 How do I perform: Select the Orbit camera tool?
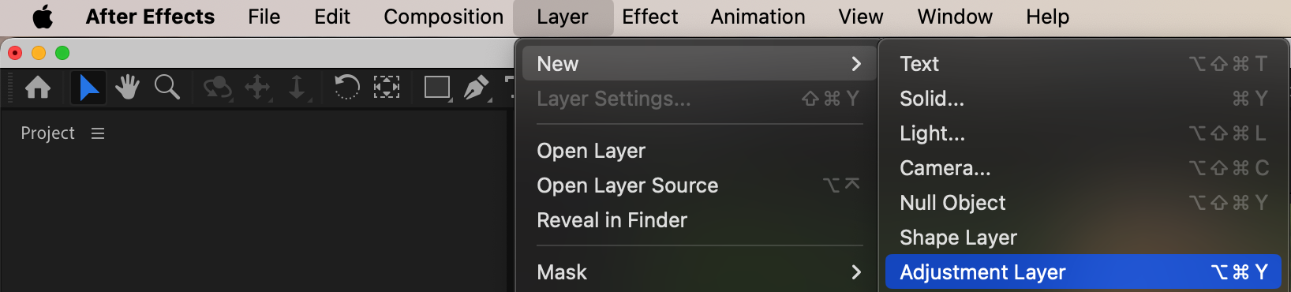click(x=217, y=88)
